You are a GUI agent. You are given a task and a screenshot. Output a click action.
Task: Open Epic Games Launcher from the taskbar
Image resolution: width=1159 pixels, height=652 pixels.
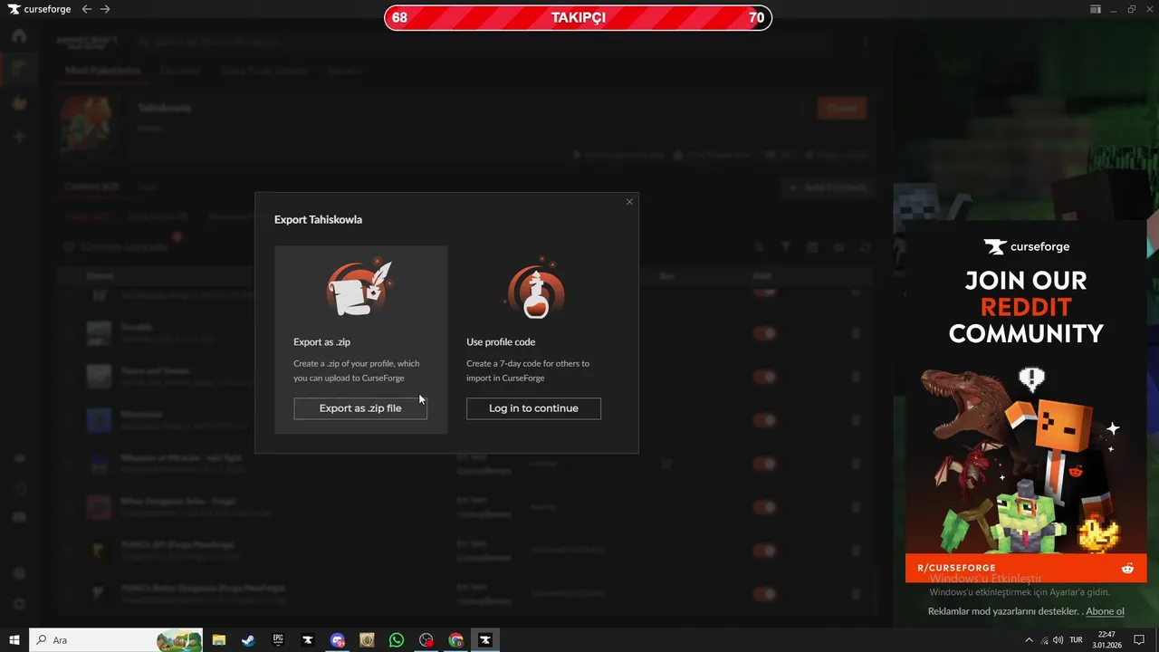pos(278,640)
